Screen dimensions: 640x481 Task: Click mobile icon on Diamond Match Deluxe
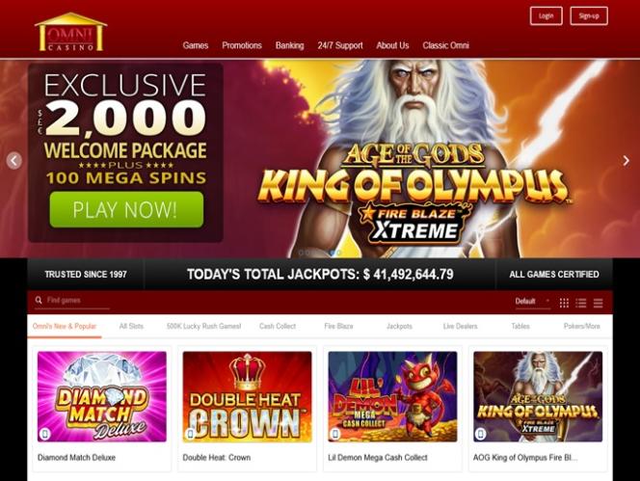click(x=45, y=433)
